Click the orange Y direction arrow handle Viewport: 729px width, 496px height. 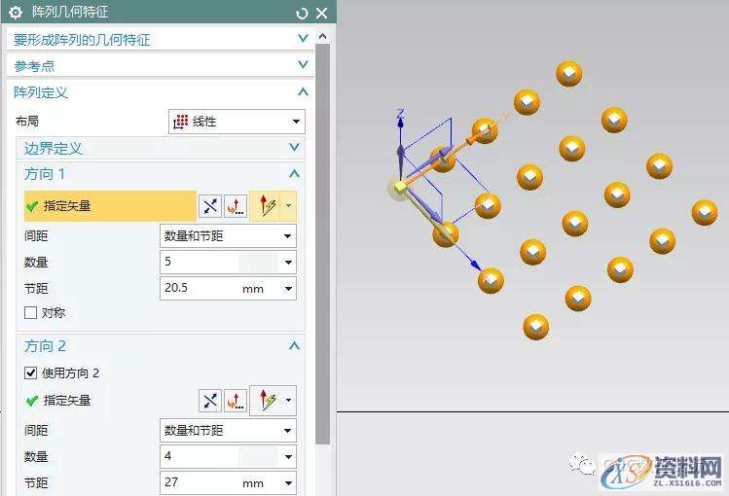tap(472, 139)
